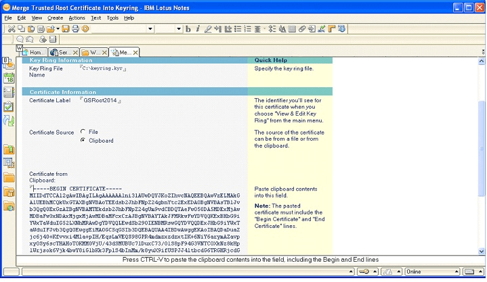This screenshot has height=282, width=487.
Task: Switch to the Home tab
Action: pyautogui.click(x=35, y=53)
